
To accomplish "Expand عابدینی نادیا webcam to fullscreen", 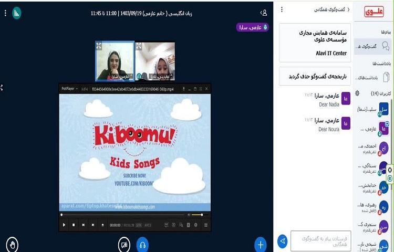I will pyautogui.click(x=139, y=46).
